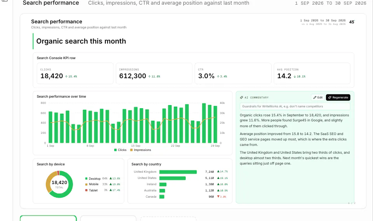Click the United Kingdom country bar

178,172
